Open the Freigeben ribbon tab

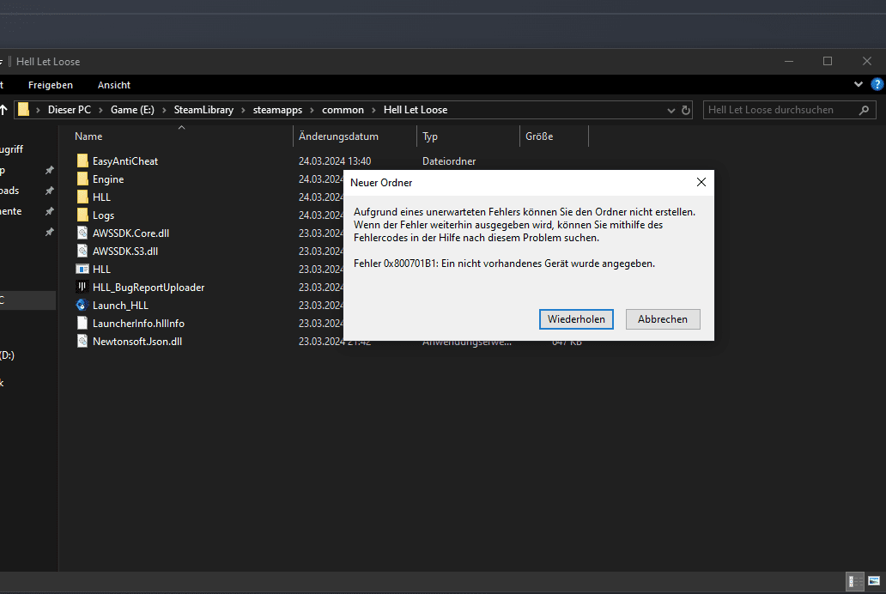point(51,85)
